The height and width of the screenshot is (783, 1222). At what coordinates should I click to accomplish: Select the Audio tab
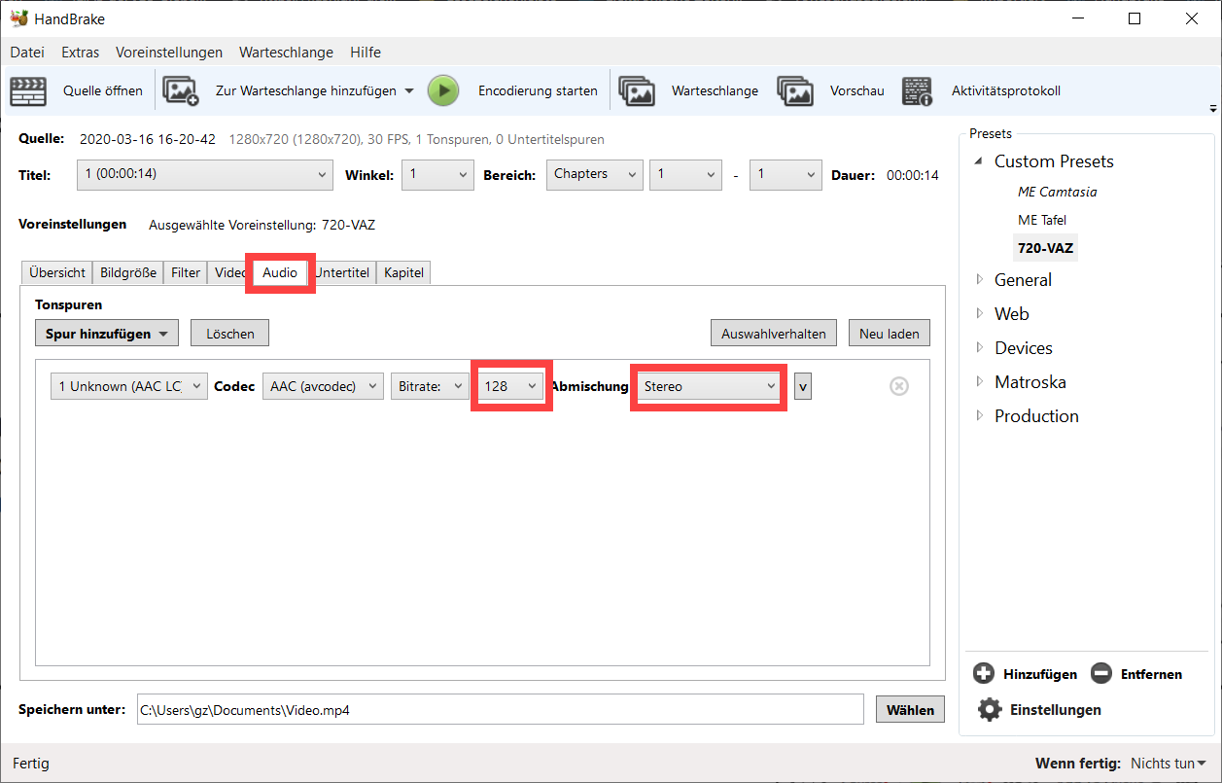tap(280, 272)
